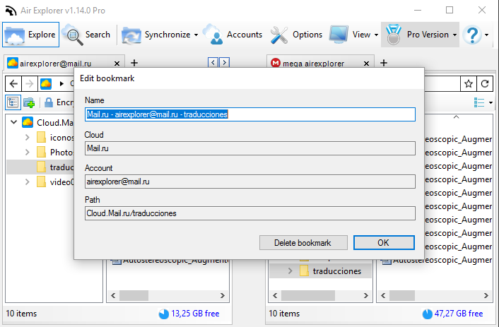This screenshot has height=327, width=499.
Task: Click the new folder icon
Action: coord(29,102)
